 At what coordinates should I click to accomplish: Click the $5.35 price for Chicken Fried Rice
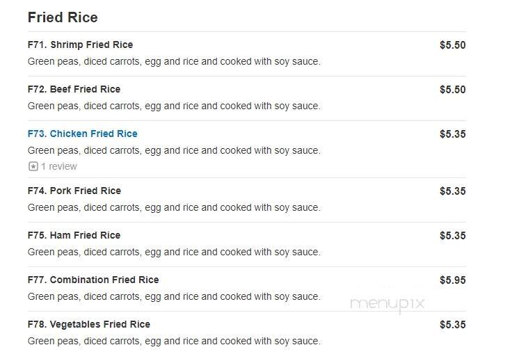[453, 134]
